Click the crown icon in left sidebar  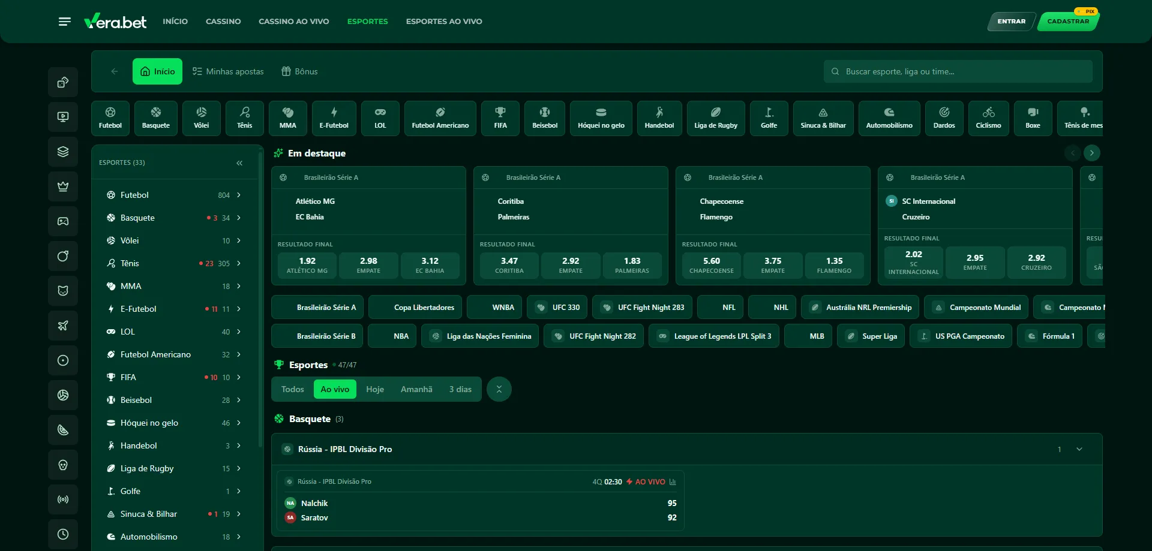(63, 186)
